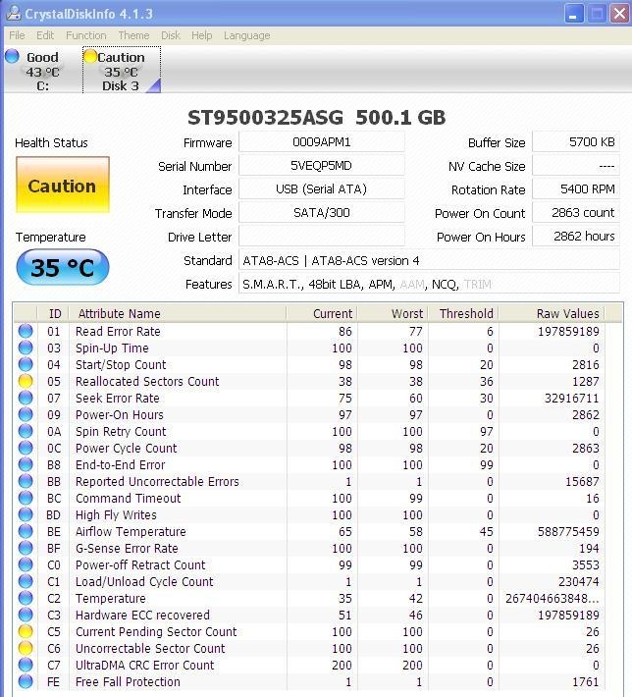Open the Edit menu

(45, 35)
